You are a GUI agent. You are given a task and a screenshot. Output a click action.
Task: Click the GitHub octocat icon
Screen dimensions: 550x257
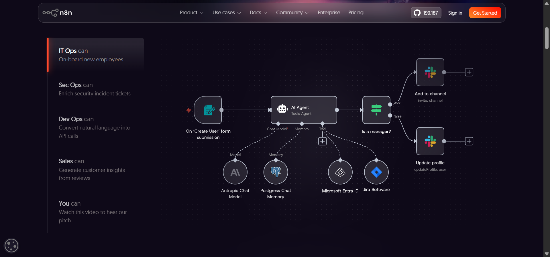(417, 13)
